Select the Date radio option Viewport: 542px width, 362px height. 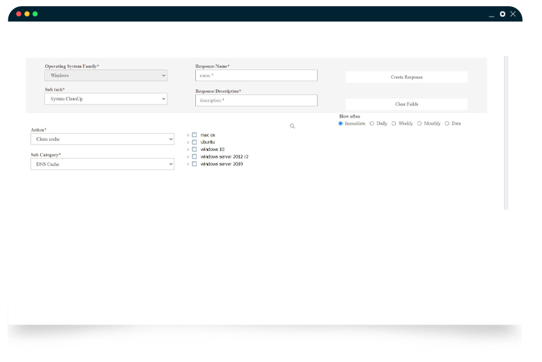[447, 123]
